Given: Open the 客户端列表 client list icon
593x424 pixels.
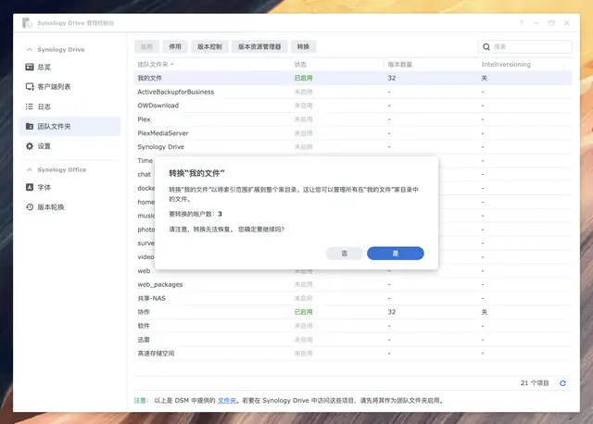Looking at the screenshot, I should point(30,86).
